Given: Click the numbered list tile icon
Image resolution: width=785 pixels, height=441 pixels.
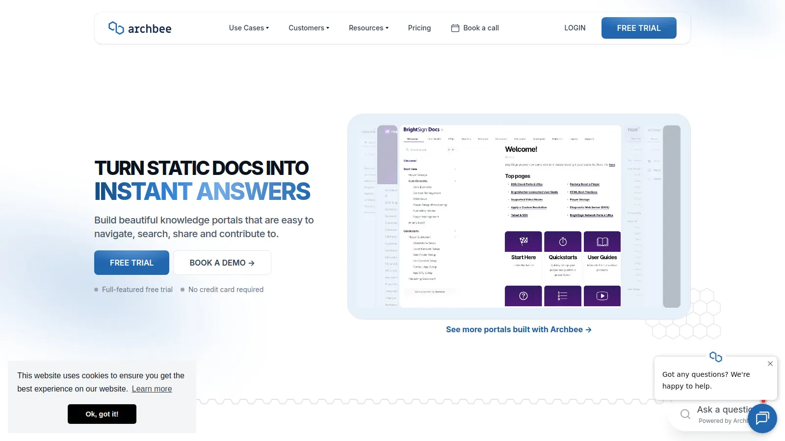Looking at the screenshot, I should click(x=563, y=296).
